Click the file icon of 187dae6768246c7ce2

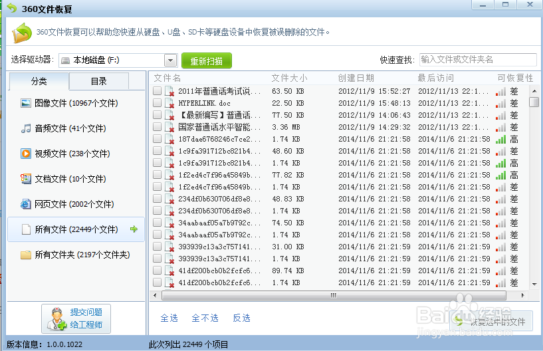169,140
